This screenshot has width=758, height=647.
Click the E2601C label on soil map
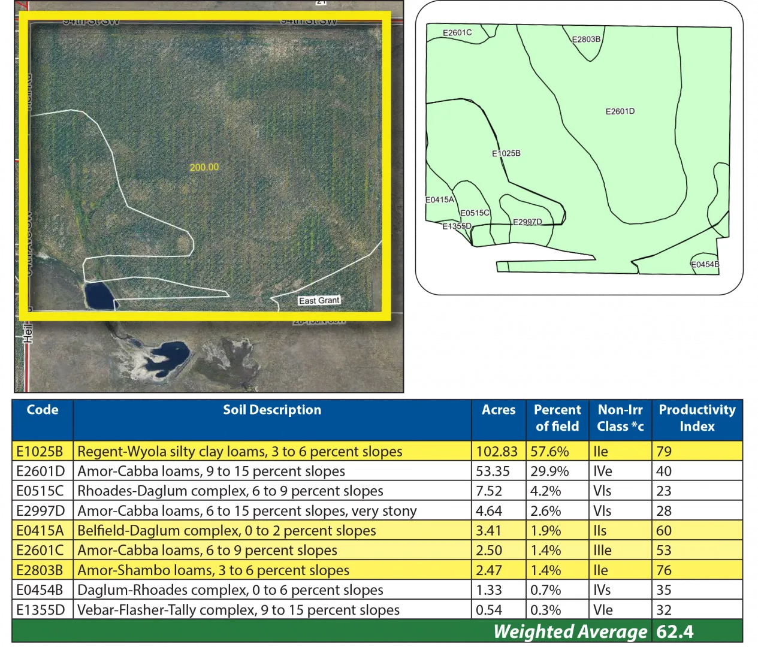pyautogui.click(x=457, y=33)
